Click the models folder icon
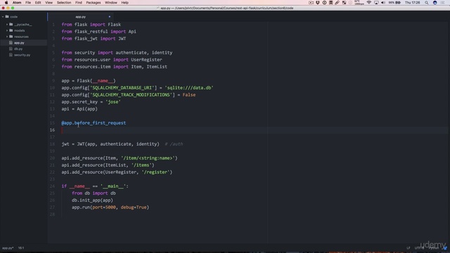 tap(11, 30)
